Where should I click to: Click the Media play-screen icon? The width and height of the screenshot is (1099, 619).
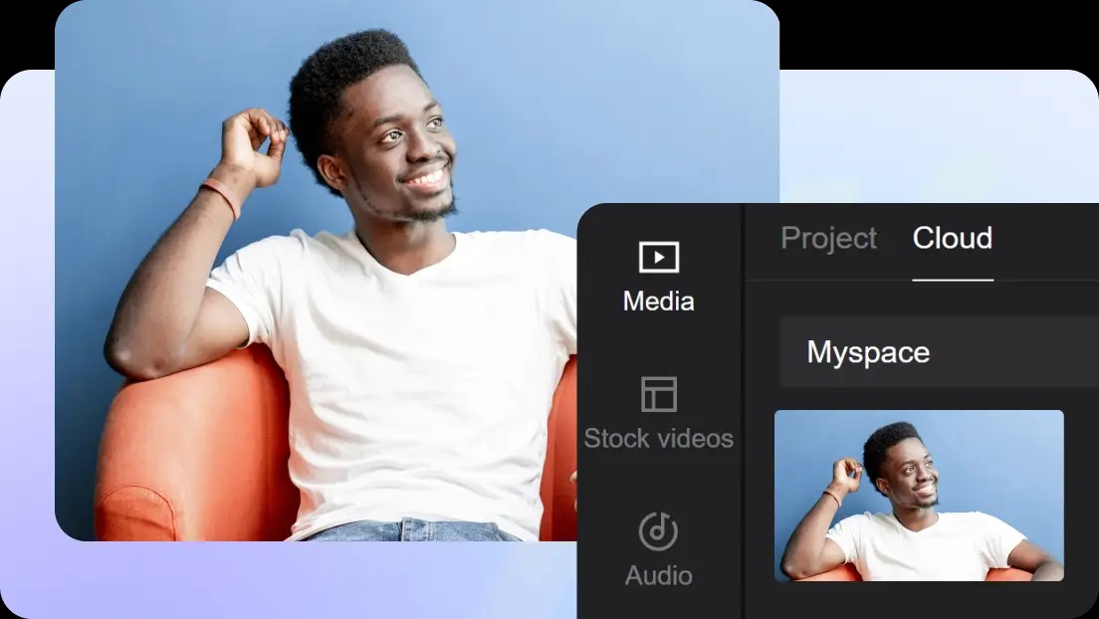[658, 258]
